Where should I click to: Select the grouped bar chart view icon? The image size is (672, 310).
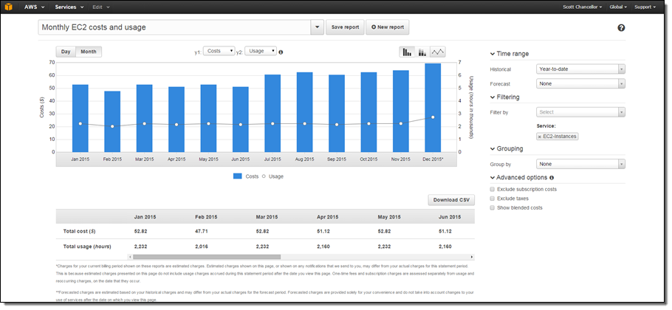click(x=406, y=52)
